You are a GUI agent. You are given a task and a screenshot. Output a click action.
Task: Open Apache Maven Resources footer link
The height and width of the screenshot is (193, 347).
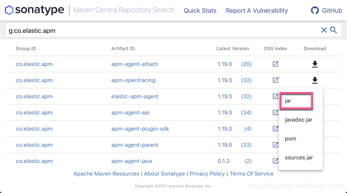click(106, 174)
